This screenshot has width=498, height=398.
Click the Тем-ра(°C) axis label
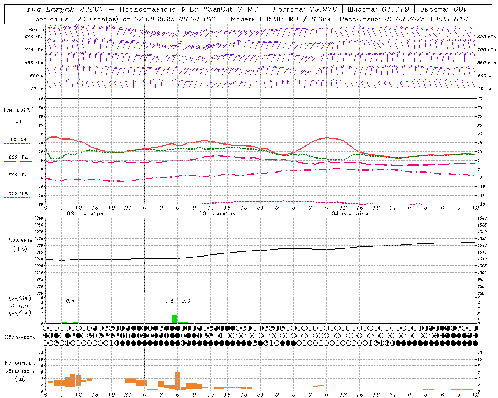(18, 110)
